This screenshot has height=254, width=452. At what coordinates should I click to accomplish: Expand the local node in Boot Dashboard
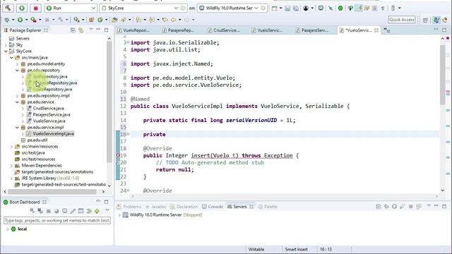[x=8, y=229]
